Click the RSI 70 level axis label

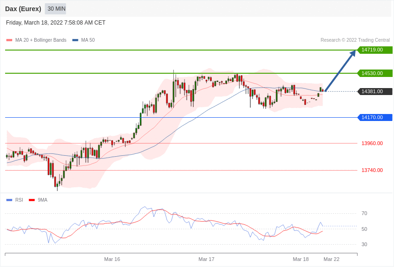click(364, 214)
